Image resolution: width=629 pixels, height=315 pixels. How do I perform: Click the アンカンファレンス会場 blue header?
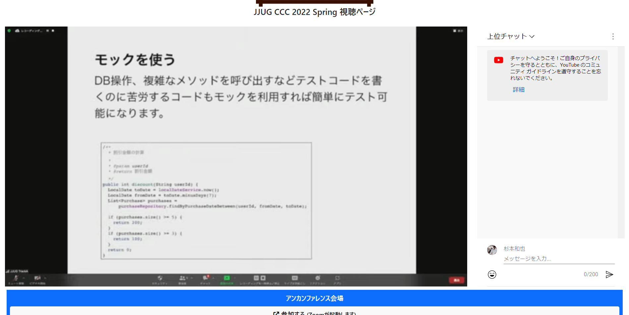pos(315,298)
